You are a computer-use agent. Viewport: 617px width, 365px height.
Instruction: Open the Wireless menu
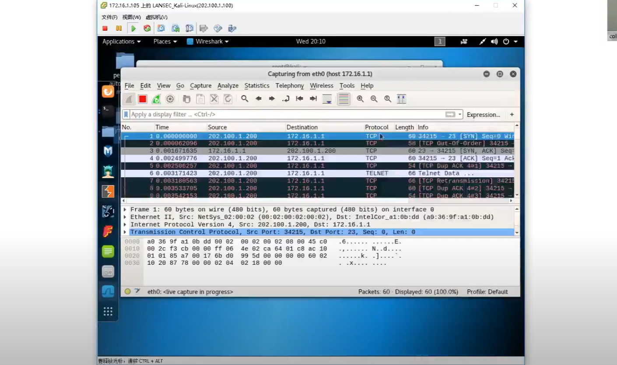[x=322, y=86]
